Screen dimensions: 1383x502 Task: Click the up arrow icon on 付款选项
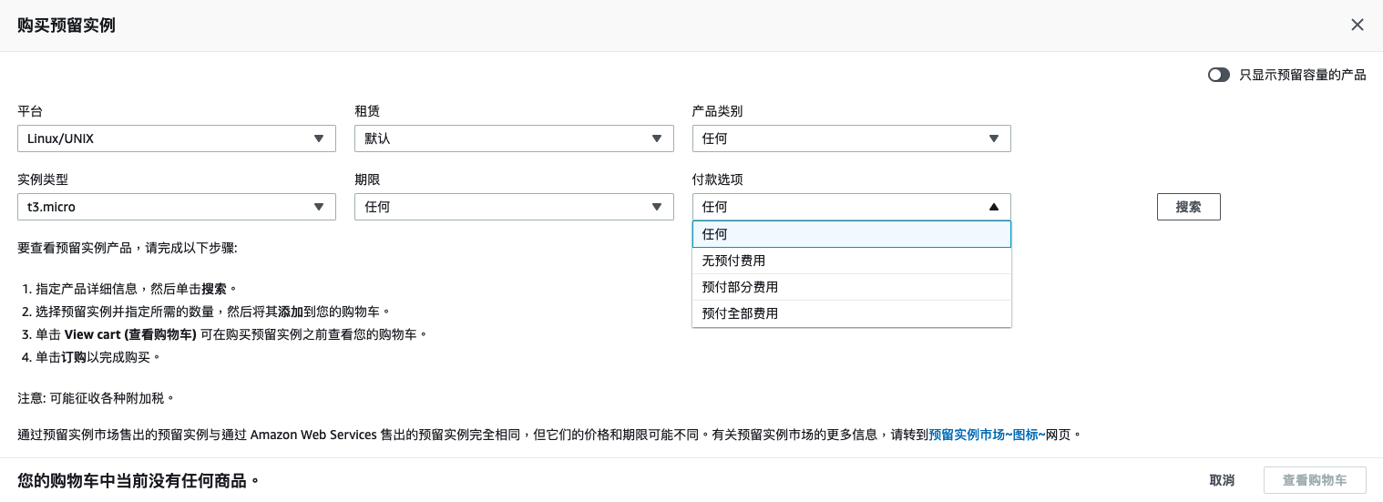pos(993,207)
